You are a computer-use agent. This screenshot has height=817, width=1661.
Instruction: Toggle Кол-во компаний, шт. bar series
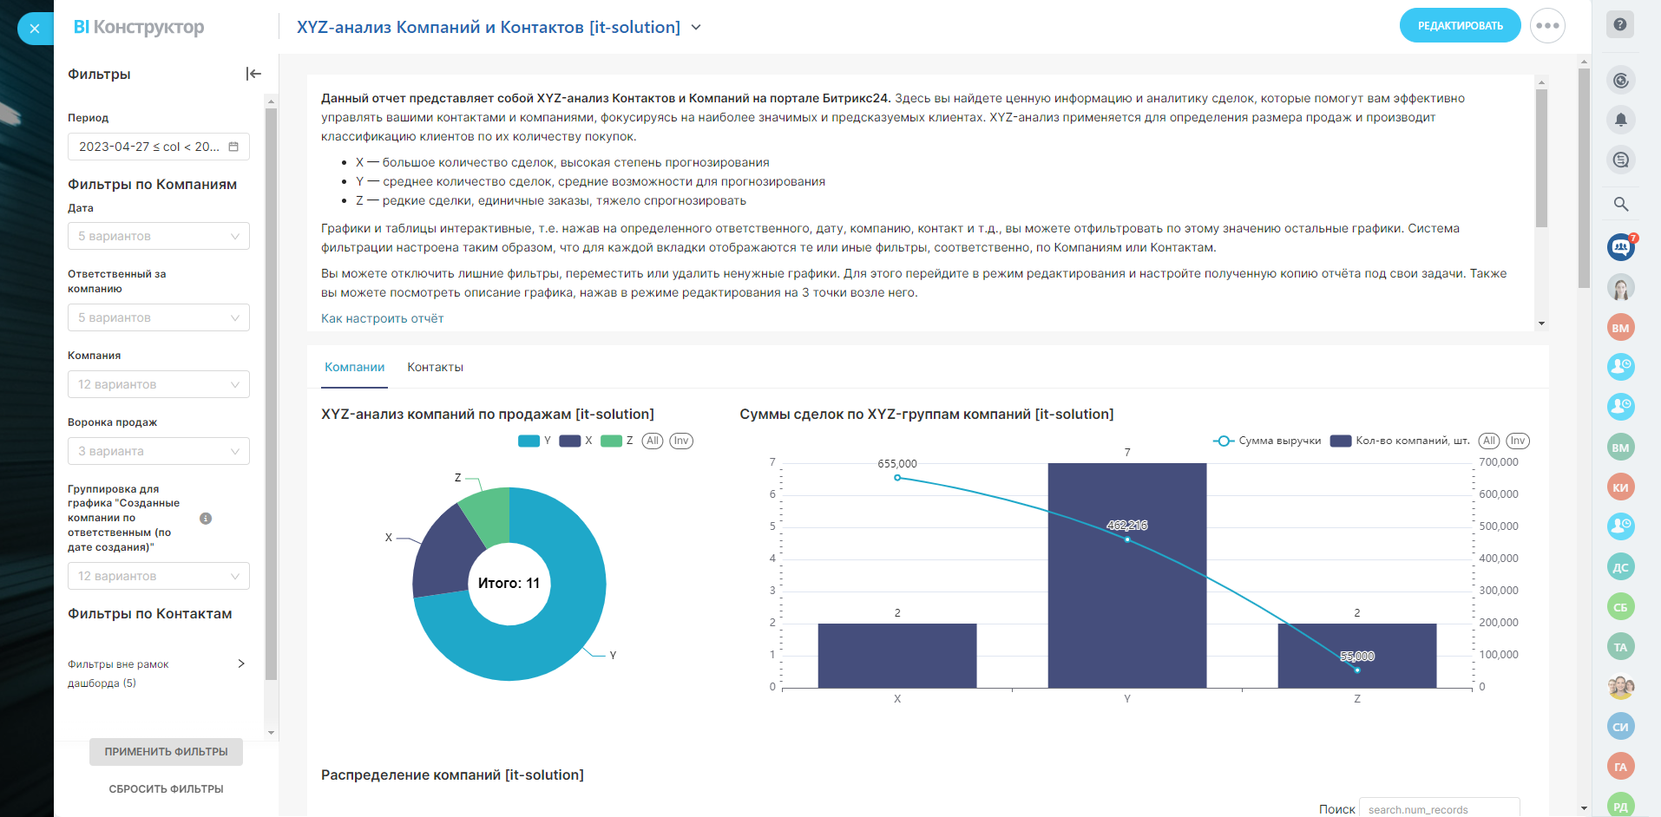pos(1400,441)
